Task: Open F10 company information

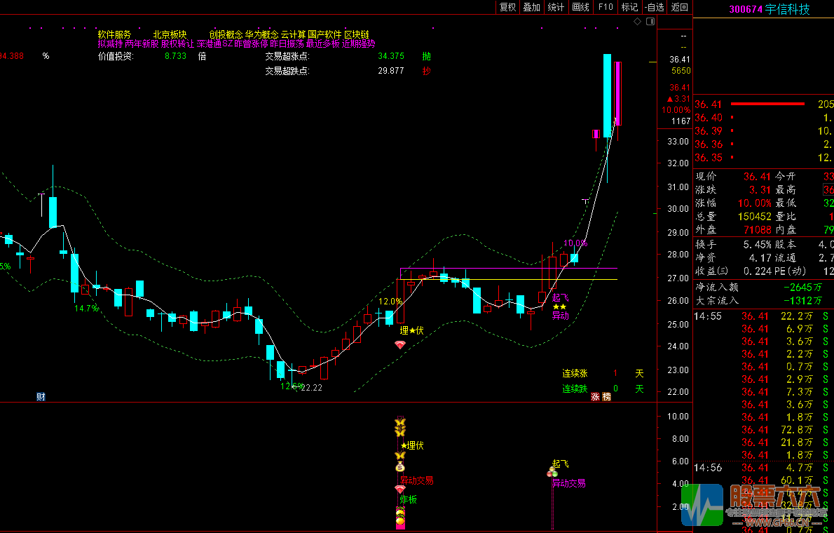Action: (605, 7)
